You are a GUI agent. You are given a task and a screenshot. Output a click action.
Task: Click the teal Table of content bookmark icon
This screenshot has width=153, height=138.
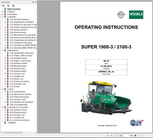[x=5, y=9]
